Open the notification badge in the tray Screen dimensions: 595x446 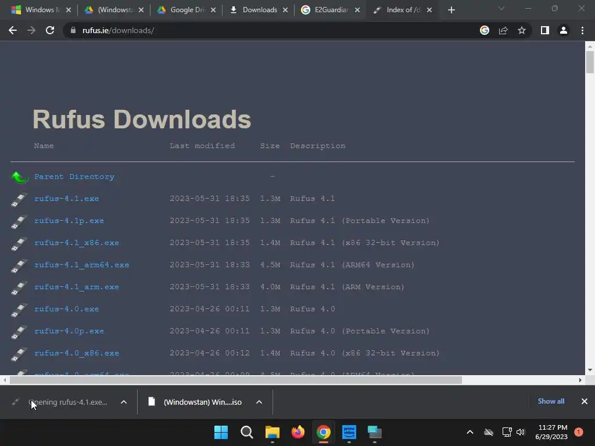(579, 432)
